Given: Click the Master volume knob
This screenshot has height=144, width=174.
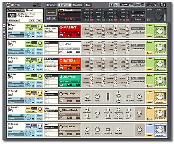Looking at the screenshot, I should [x=159, y=16].
